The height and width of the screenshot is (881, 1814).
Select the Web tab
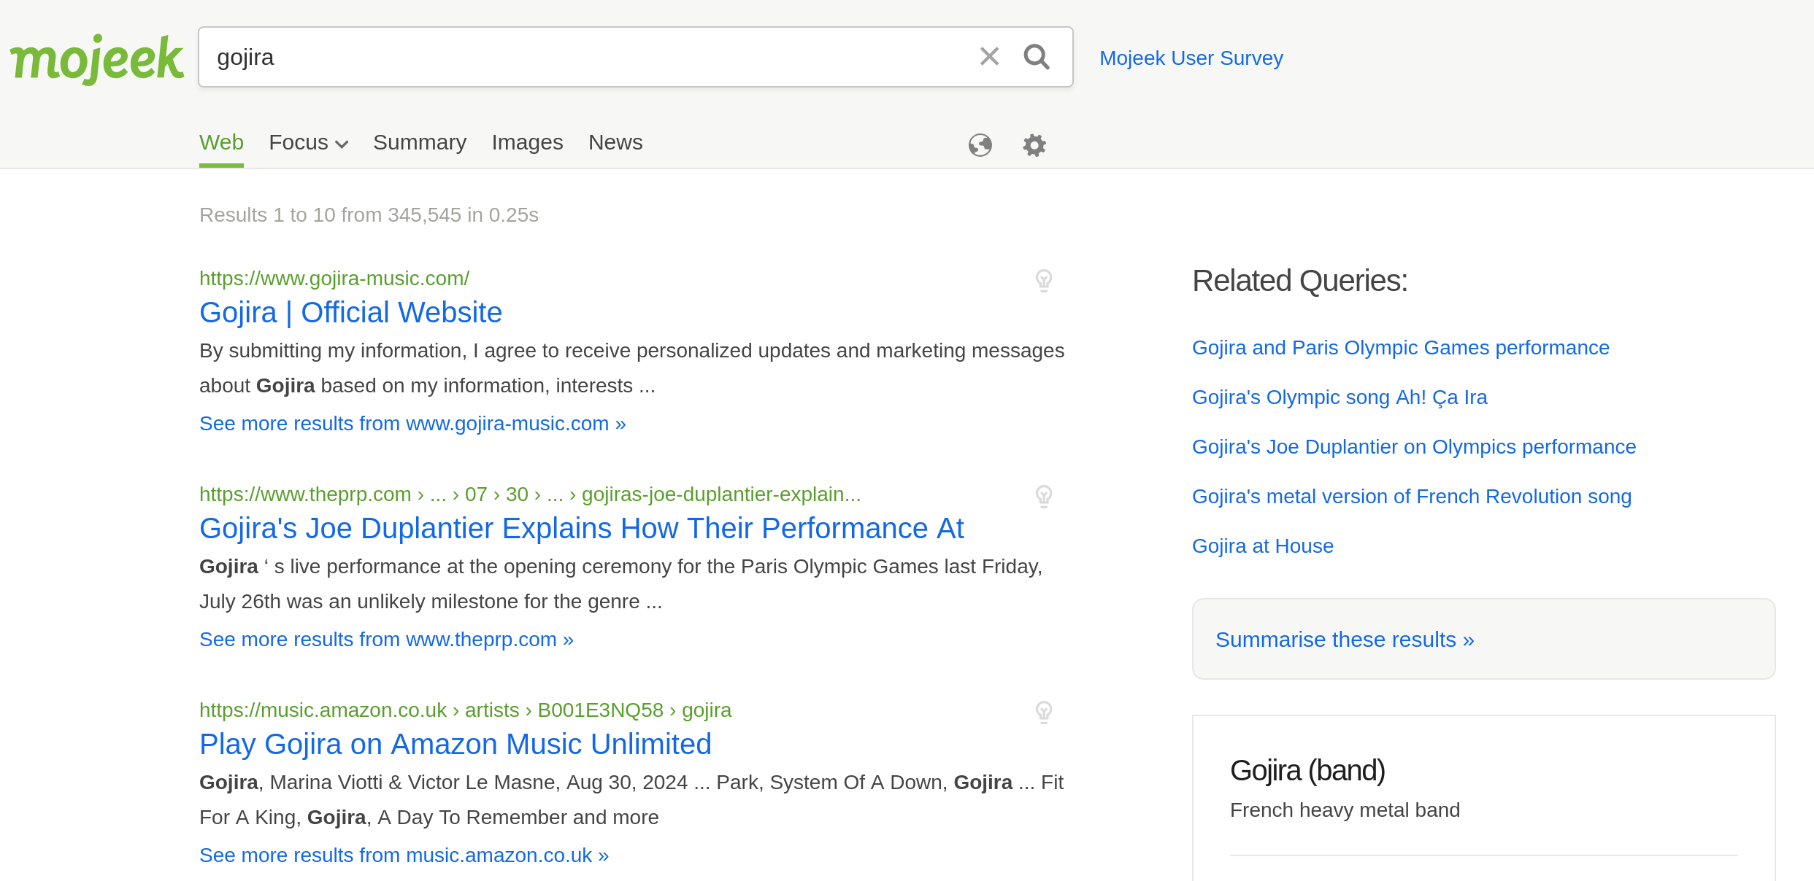pyautogui.click(x=221, y=143)
